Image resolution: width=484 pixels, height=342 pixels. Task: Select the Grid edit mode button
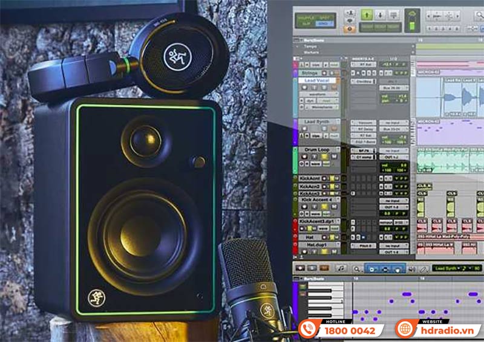click(323, 24)
